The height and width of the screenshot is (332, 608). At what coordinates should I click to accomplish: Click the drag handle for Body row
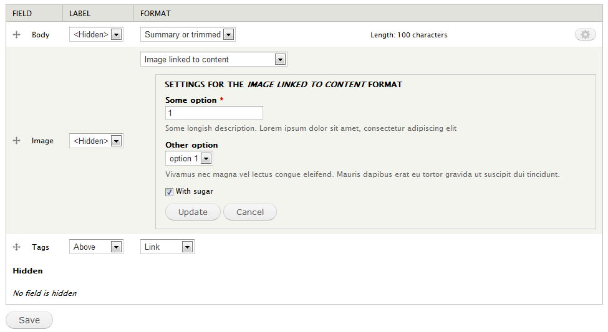[17, 35]
